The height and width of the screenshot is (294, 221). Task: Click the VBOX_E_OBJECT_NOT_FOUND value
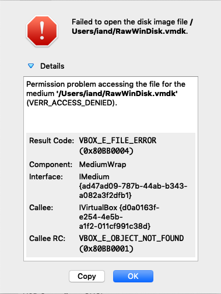click(x=131, y=238)
